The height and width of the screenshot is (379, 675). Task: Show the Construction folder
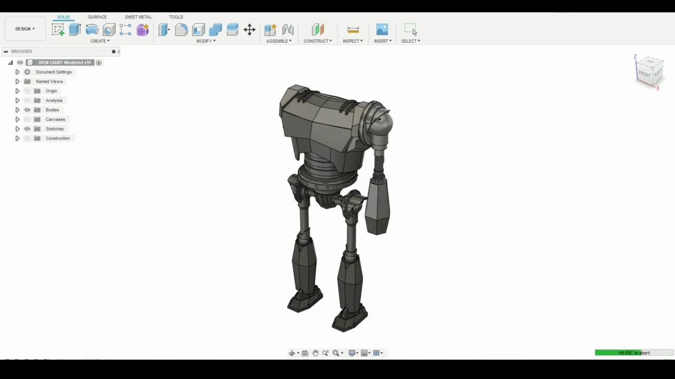click(27, 138)
